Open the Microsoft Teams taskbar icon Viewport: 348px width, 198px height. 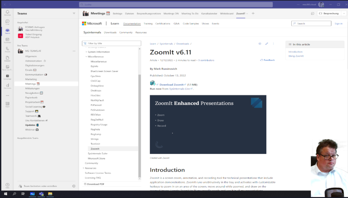[x=41, y=194]
